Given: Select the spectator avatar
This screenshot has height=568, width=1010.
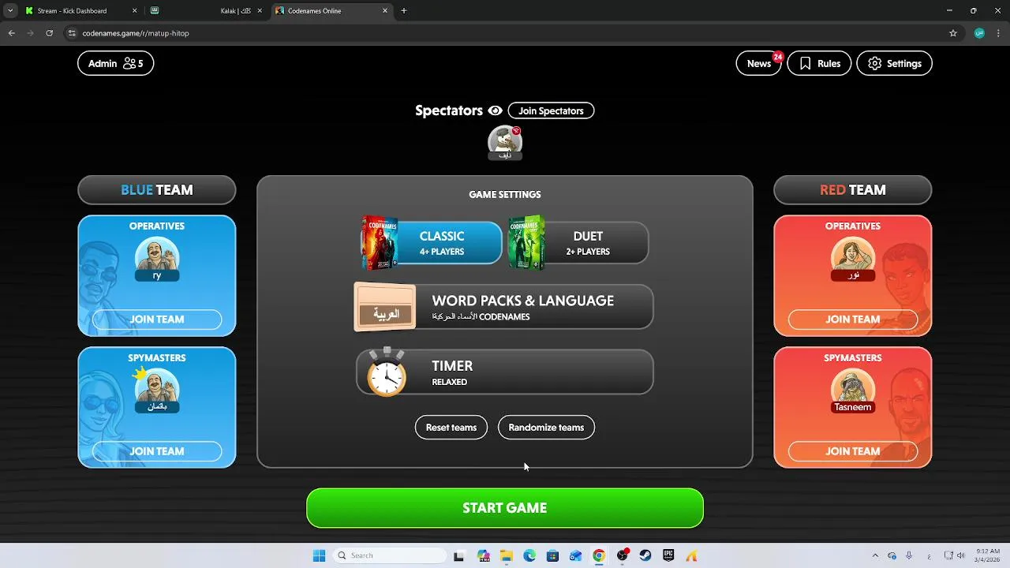Looking at the screenshot, I should 505,142.
